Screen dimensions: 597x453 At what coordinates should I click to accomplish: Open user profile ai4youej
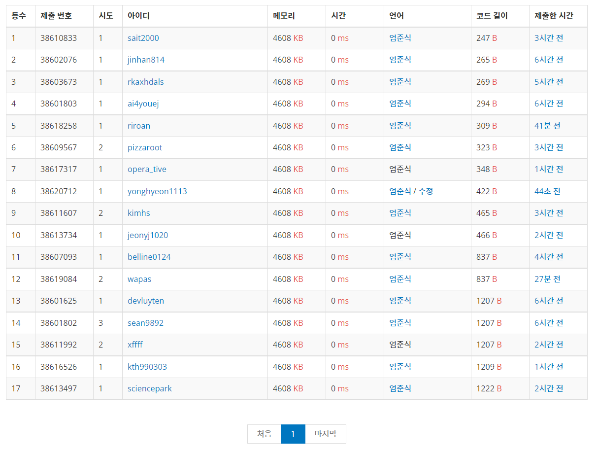coord(143,104)
